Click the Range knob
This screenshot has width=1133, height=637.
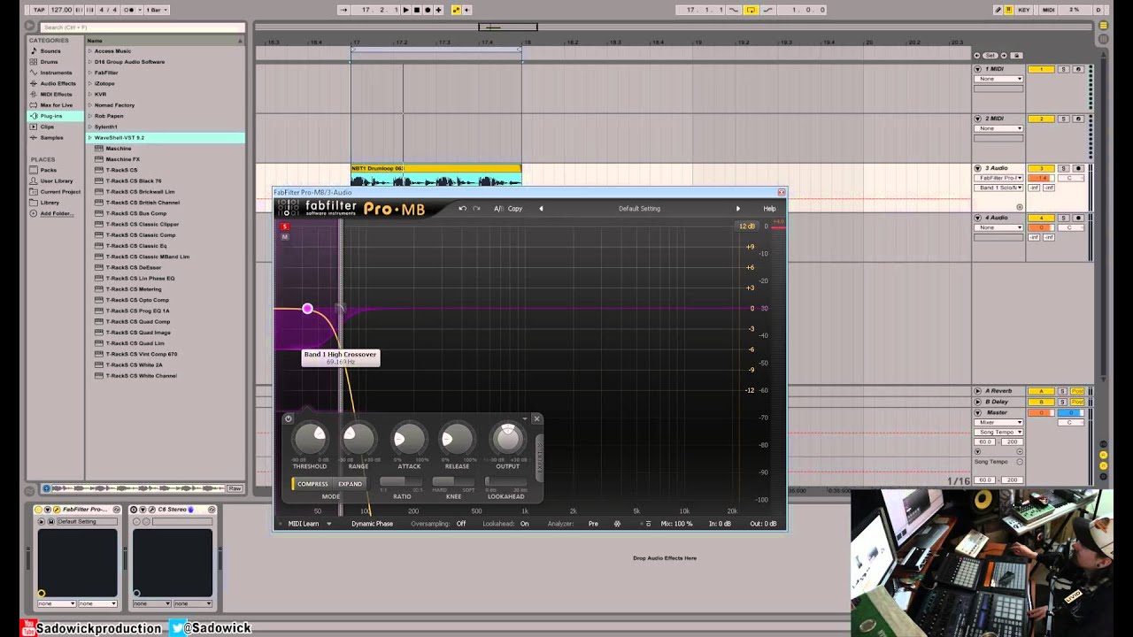358,437
